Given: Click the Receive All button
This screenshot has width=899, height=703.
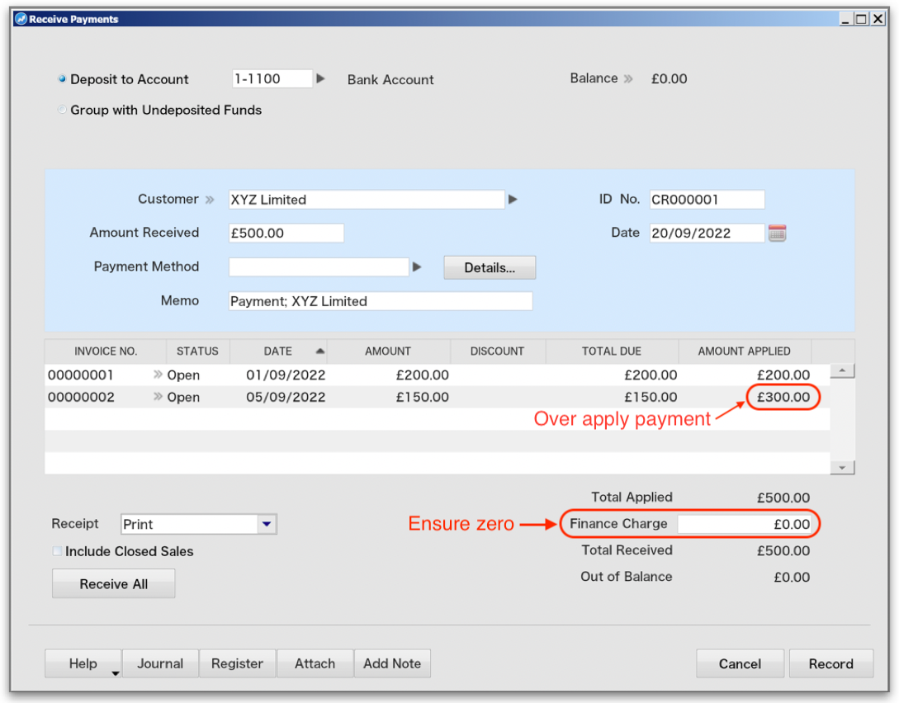Looking at the screenshot, I should pyautogui.click(x=113, y=583).
